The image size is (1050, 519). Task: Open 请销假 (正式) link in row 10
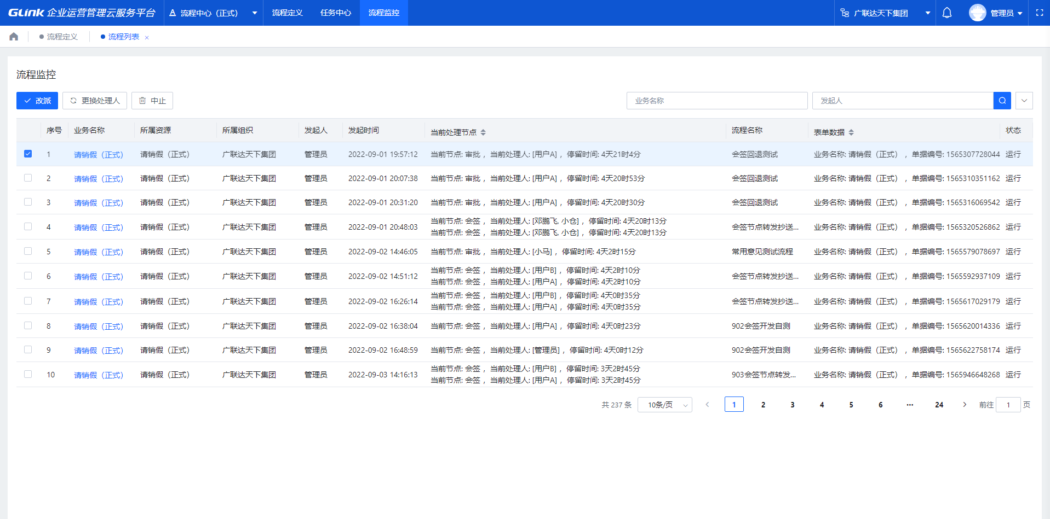(x=99, y=375)
